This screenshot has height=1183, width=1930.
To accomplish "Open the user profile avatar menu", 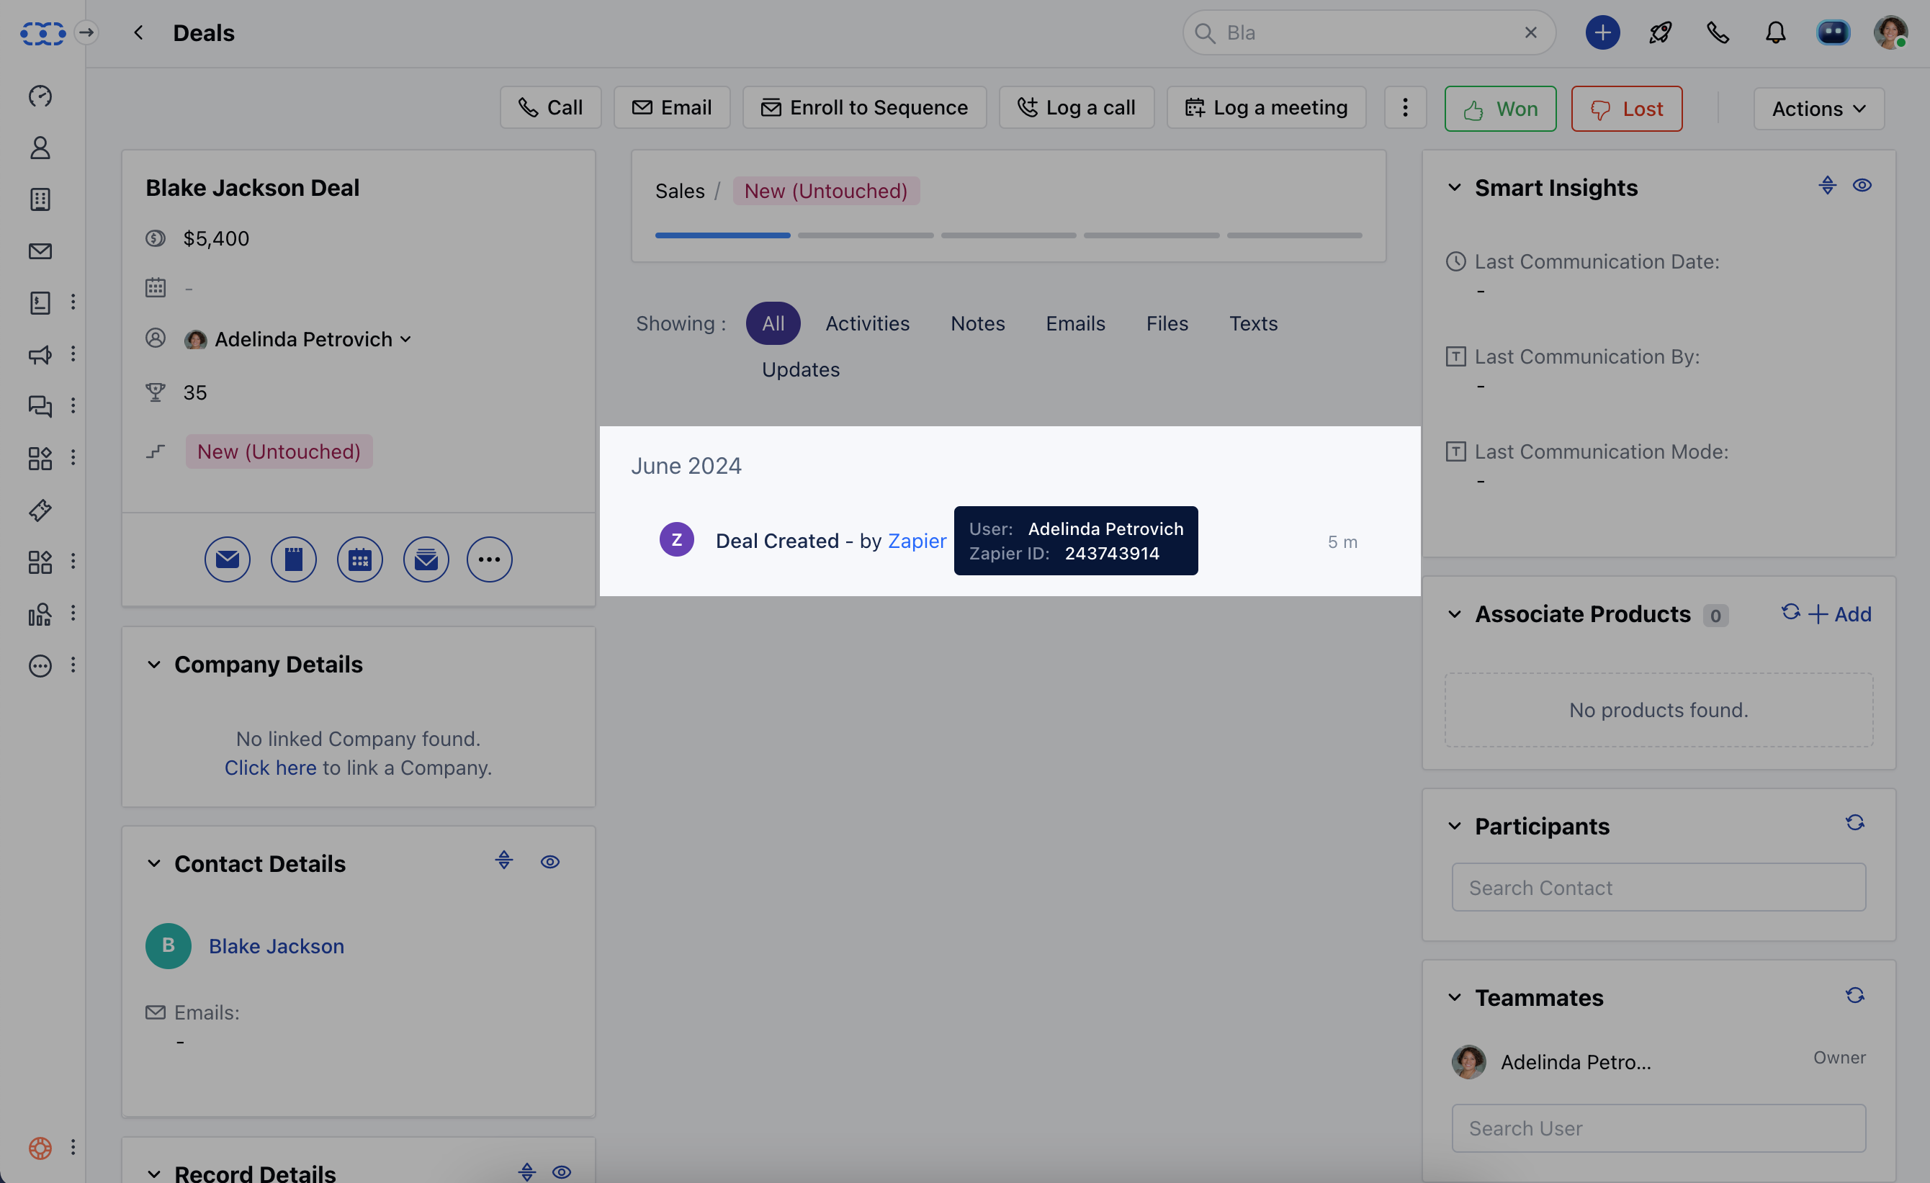I will [1890, 33].
